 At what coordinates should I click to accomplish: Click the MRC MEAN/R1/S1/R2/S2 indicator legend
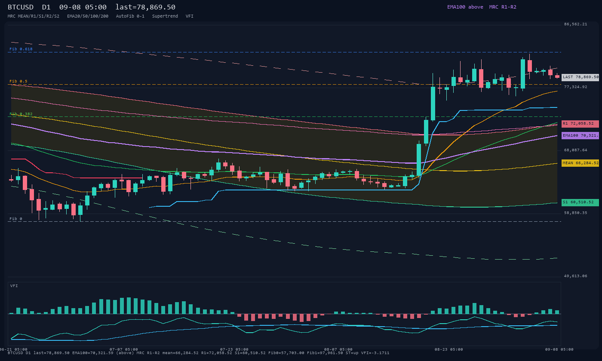[34, 16]
